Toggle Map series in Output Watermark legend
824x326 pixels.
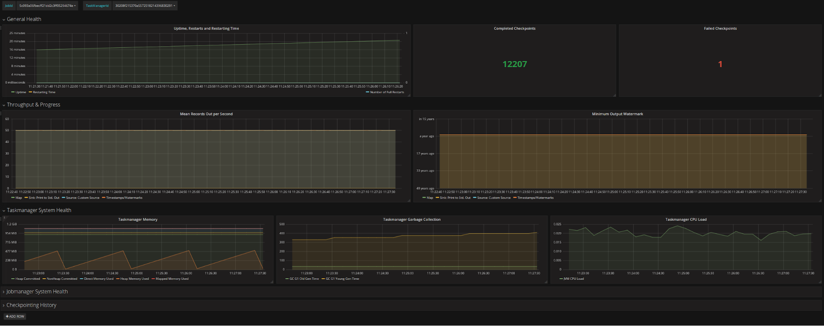[x=430, y=198]
